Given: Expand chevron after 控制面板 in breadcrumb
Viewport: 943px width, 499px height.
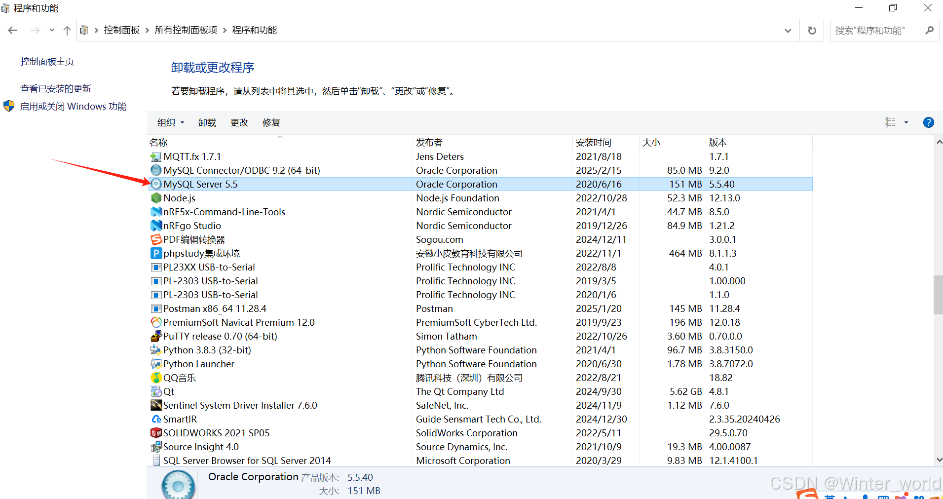Looking at the screenshot, I should coord(147,31).
